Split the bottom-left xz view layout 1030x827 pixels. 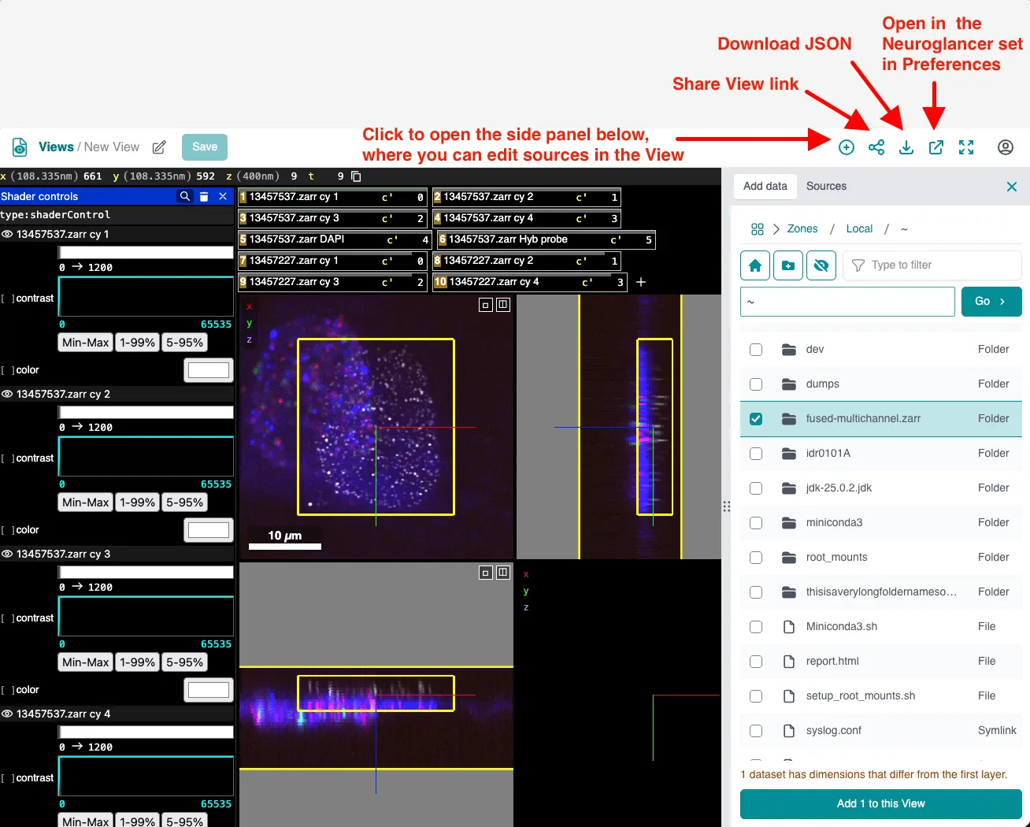tap(503, 573)
